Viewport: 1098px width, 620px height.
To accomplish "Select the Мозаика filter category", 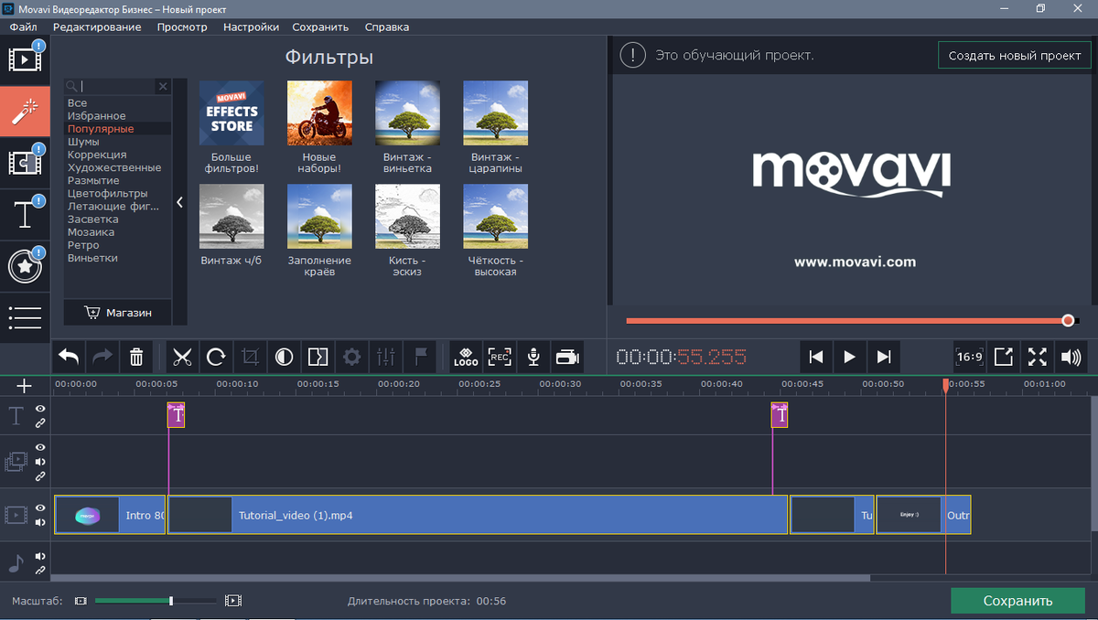I will click(91, 232).
